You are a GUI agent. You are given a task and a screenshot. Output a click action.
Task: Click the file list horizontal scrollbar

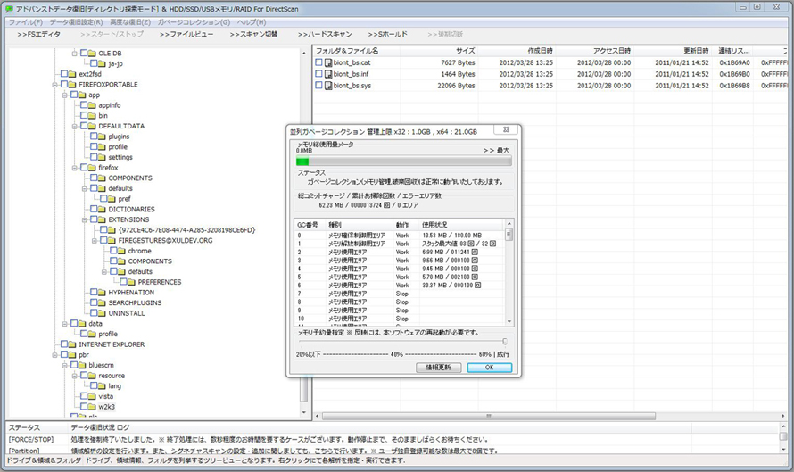pos(489,416)
